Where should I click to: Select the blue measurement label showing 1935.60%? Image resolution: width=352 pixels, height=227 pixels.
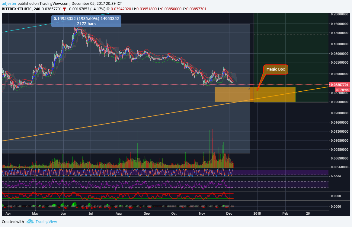point(86,21)
